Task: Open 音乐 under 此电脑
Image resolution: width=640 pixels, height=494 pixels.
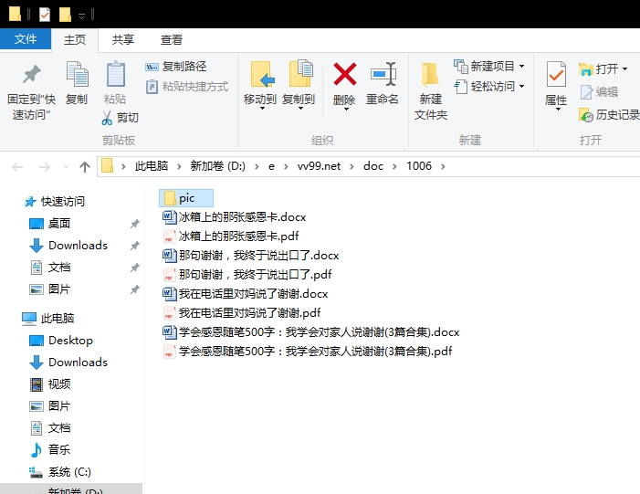Action: click(x=50, y=450)
